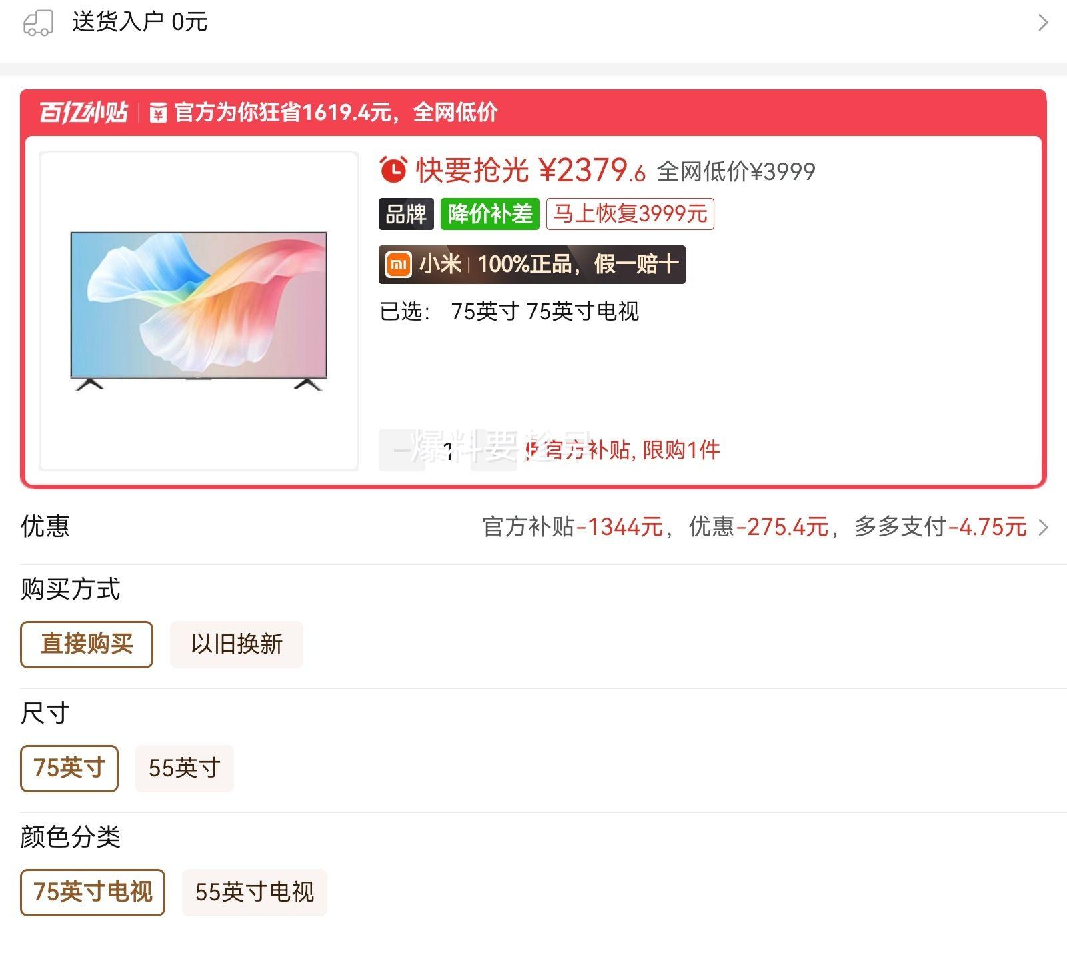This screenshot has height=979, width=1067.
Task: Tap the green 降价补差 badge
Action: click(489, 214)
